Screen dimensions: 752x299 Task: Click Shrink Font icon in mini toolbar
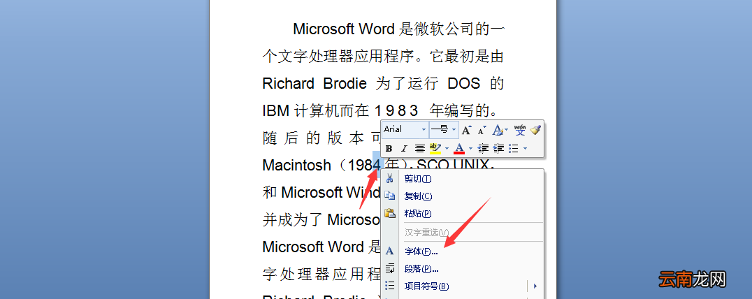click(x=482, y=129)
